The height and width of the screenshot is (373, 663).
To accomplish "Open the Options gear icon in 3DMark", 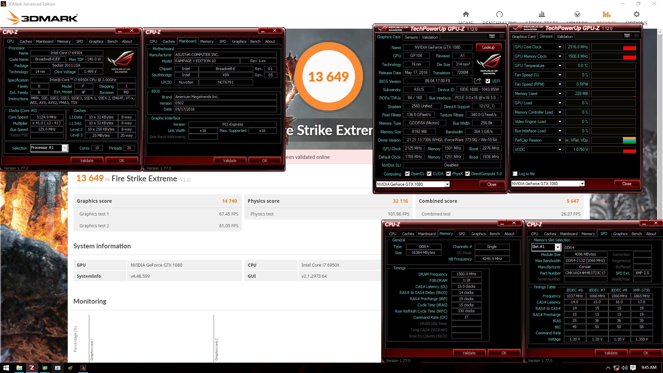I will tap(636, 14).
